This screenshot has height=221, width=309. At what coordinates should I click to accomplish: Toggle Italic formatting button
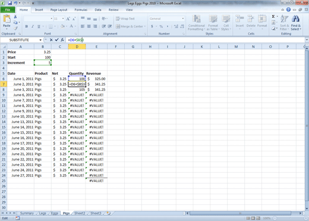[x=33, y=26]
